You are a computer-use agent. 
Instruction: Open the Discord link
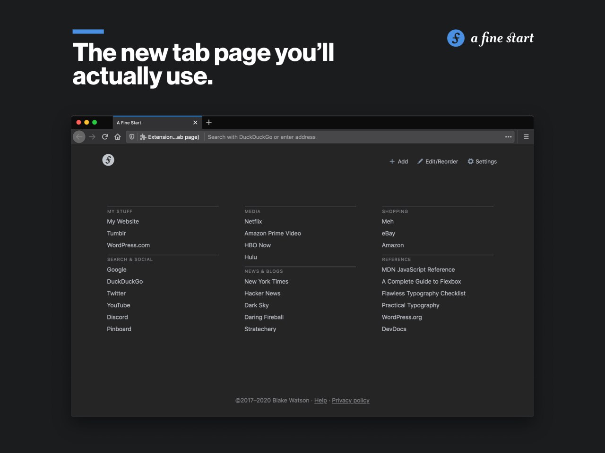tap(117, 317)
